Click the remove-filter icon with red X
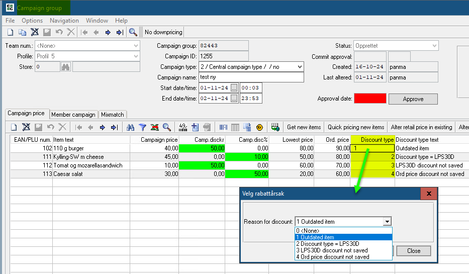 tap(154, 127)
